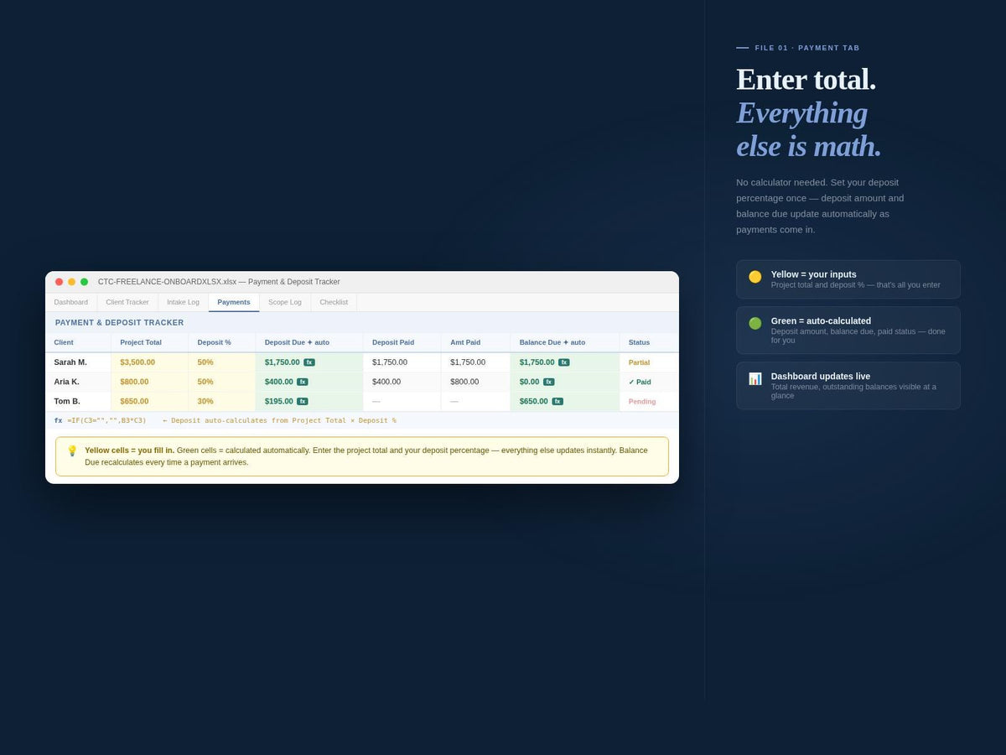Click the bar chart Dashboard updates icon
The width and height of the screenshot is (1006, 755).
755,378
